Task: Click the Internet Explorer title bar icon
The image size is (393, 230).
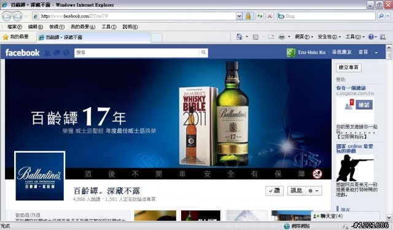Action: coord(4,5)
